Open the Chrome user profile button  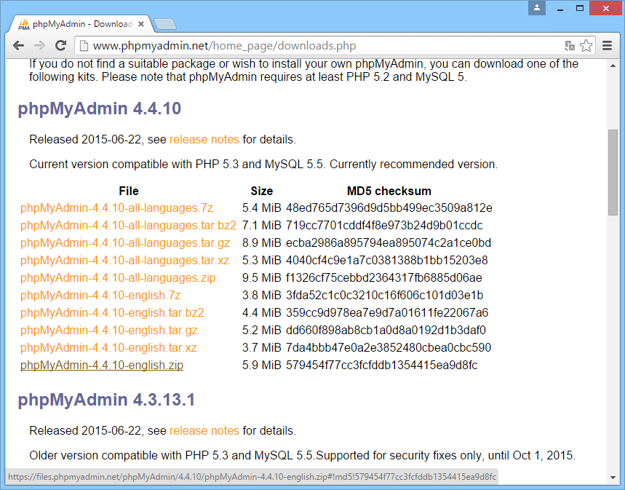[x=537, y=7]
